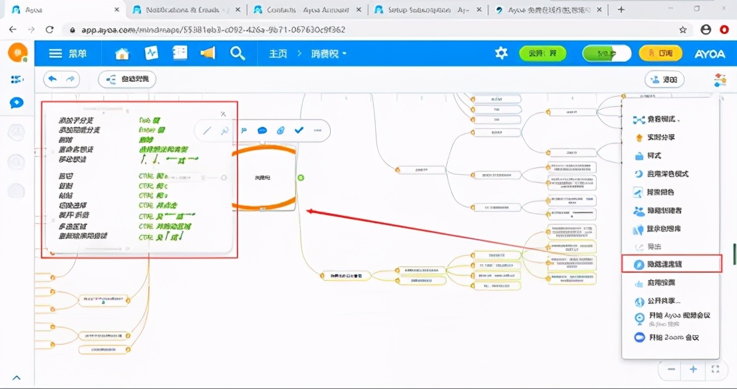Click the undo arrow button
Image resolution: width=737 pixels, height=389 pixels.
(x=53, y=80)
